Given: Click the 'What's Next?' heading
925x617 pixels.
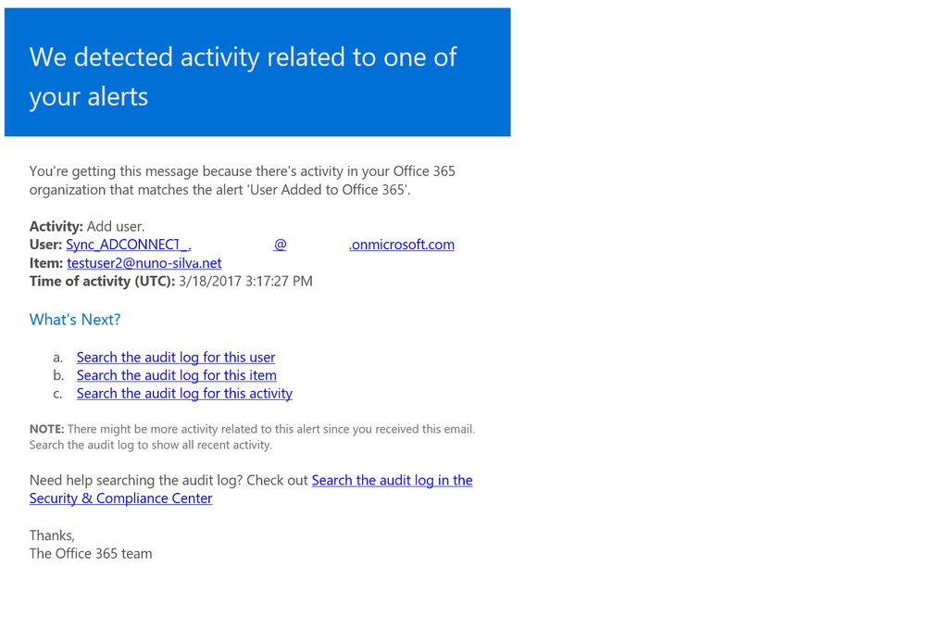Looking at the screenshot, I should click(x=75, y=320).
